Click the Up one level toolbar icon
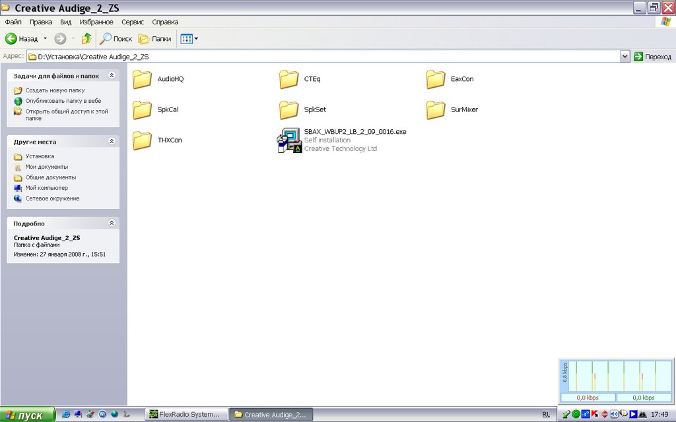 tap(86, 39)
